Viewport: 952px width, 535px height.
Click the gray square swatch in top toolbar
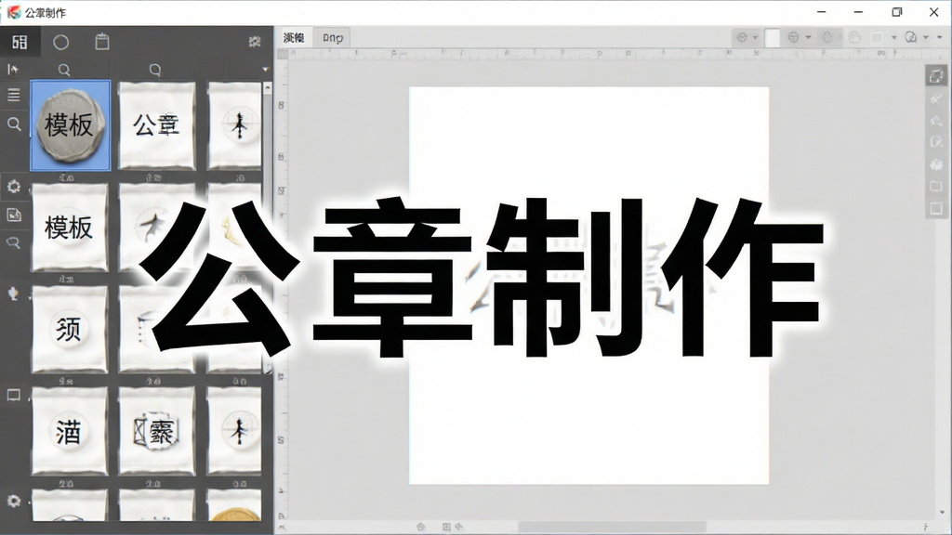(x=877, y=37)
